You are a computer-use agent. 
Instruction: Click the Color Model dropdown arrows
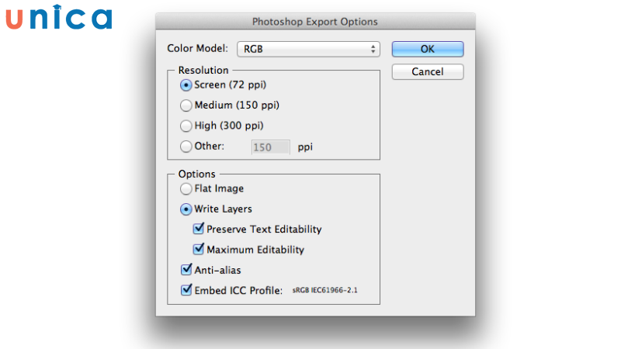(x=373, y=49)
